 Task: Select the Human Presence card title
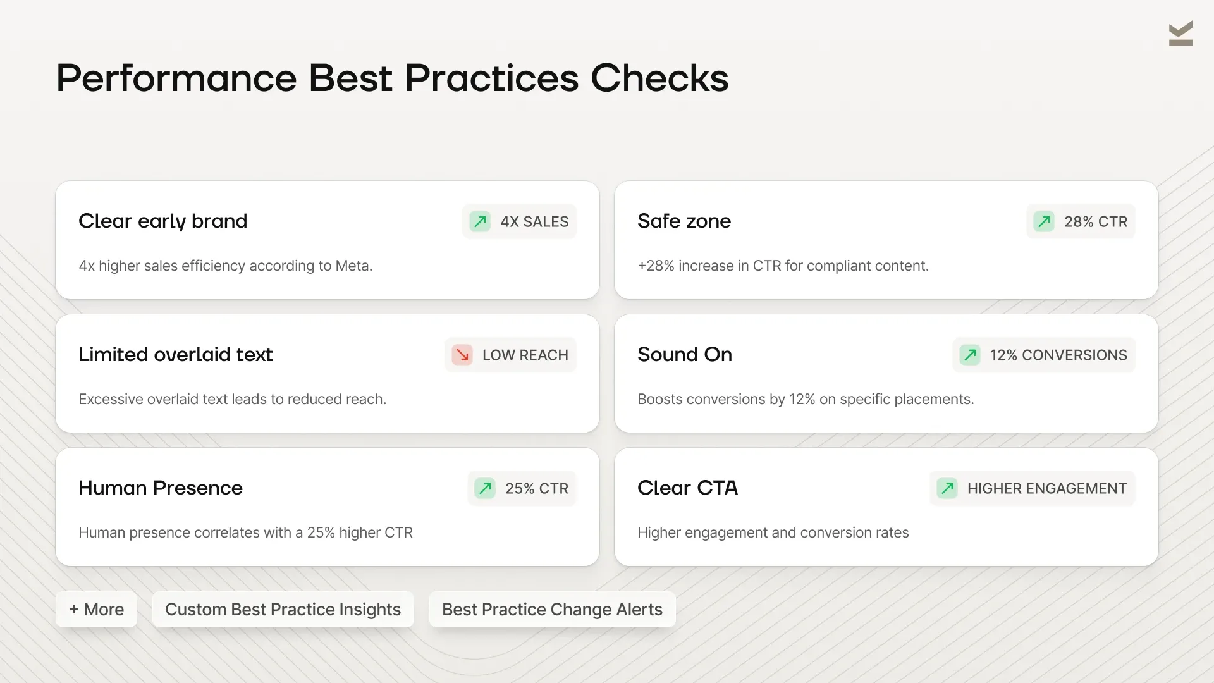161,488
